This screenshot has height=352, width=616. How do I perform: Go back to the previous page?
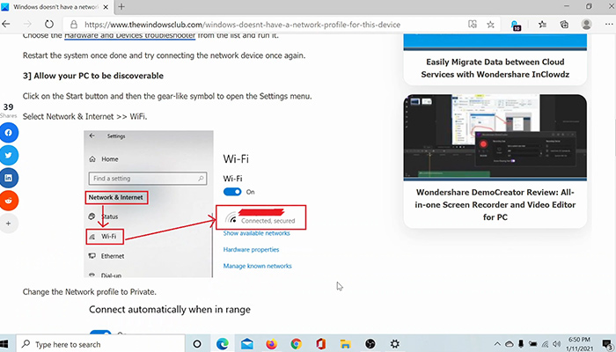[6, 25]
